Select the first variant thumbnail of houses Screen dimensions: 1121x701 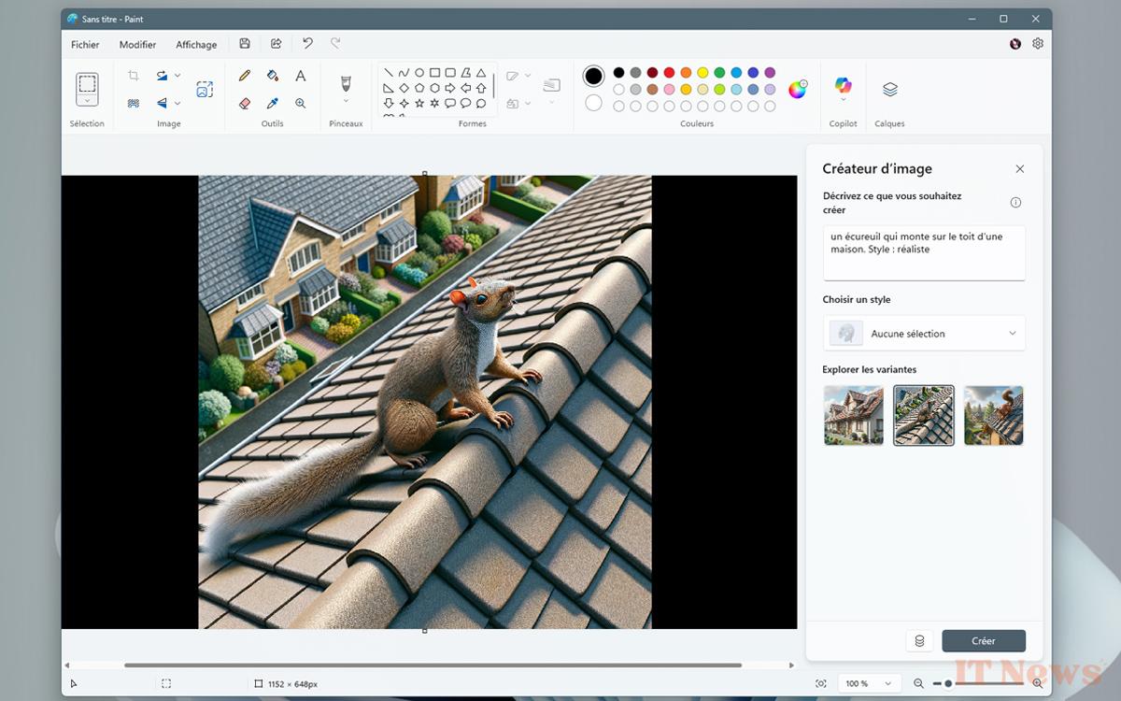click(x=854, y=415)
